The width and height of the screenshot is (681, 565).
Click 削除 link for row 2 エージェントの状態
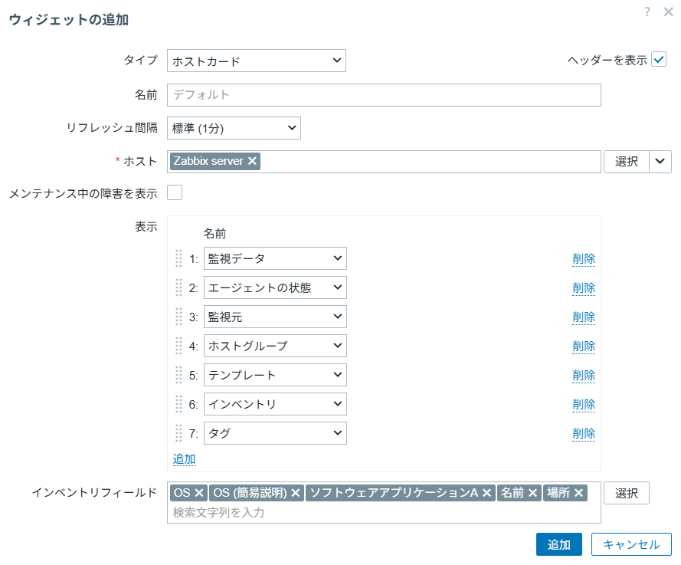(584, 288)
